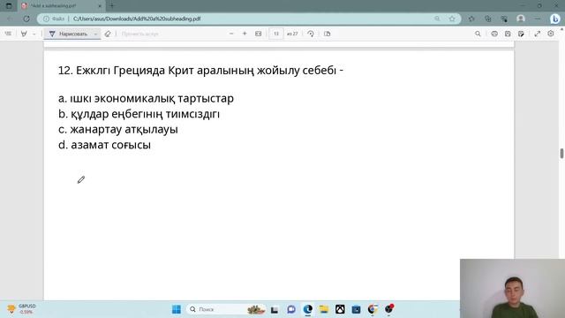565x318 pixels.
Task: Expand highlight tool color options arrow
Action: pos(34,34)
